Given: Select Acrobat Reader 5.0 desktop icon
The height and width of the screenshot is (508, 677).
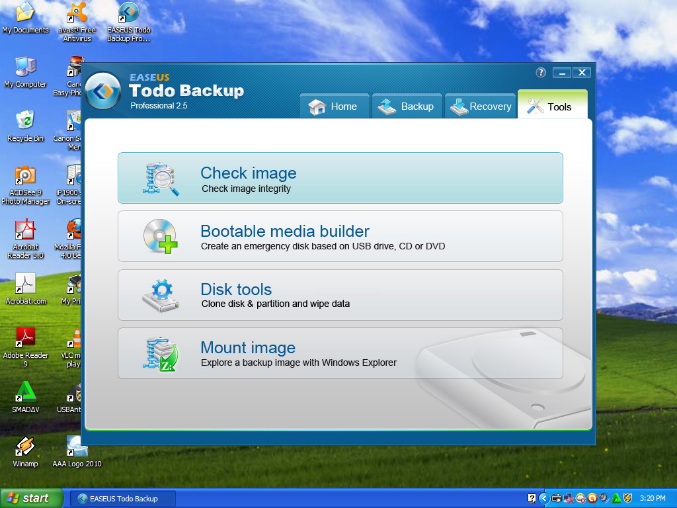Looking at the screenshot, I should [x=26, y=239].
